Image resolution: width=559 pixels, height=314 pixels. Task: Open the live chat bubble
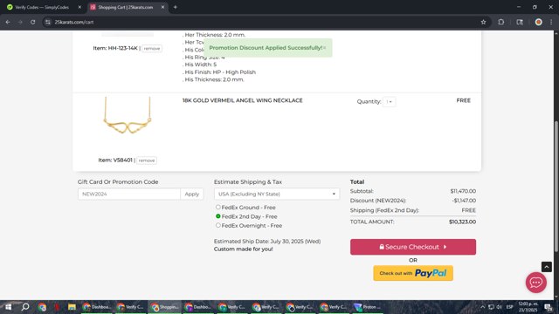click(535, 283)
